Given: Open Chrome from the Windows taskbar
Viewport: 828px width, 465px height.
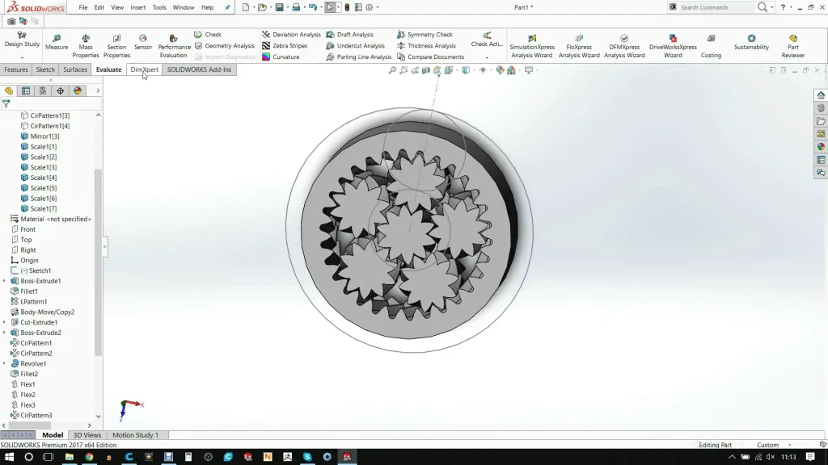Looking at the screenshot, I should [89, 457].
